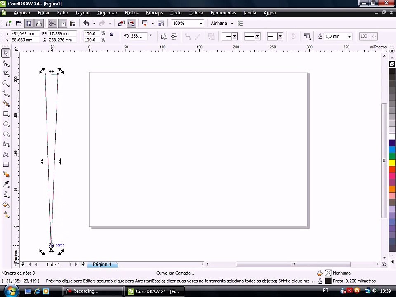
Task: Switch to the Página 1 tab
Action: tap(102, 264)
